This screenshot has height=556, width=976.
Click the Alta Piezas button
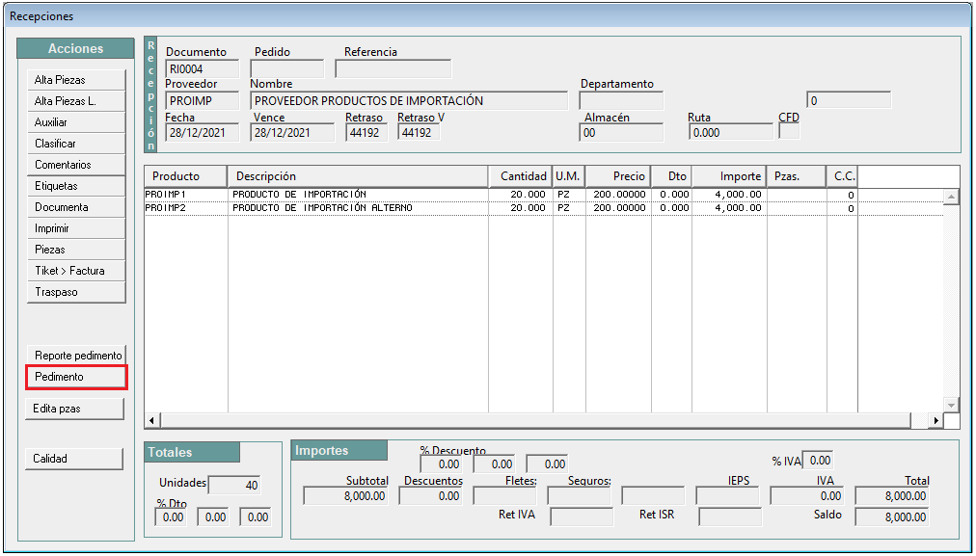click(x=76, y=80)
